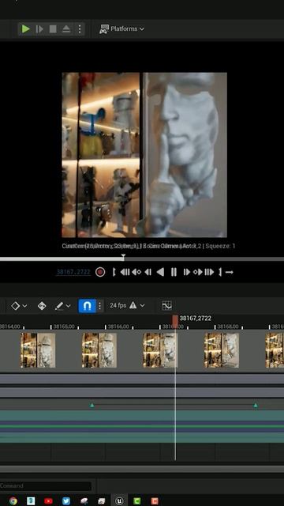Click the right teal keyframe triangle marker
This screenshot has width=284, height=506.
tap(256, 405)
